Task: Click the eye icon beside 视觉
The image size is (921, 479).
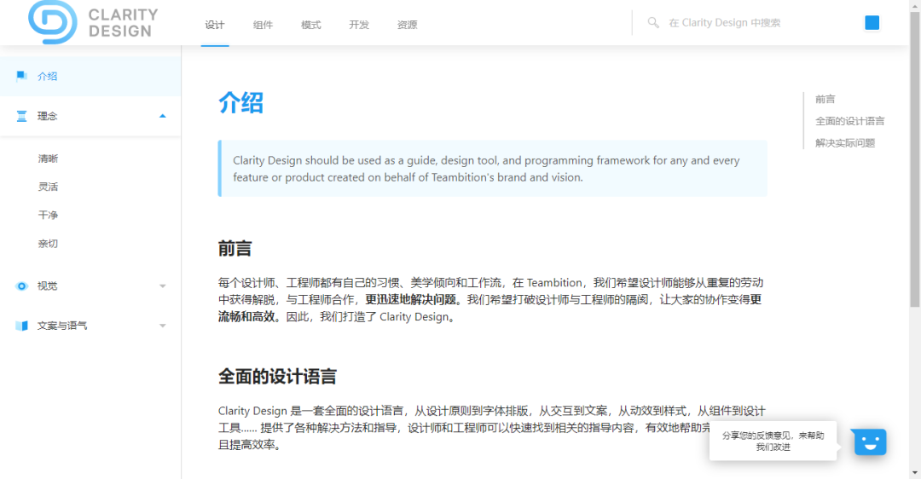Action: [x=21, y=286]
